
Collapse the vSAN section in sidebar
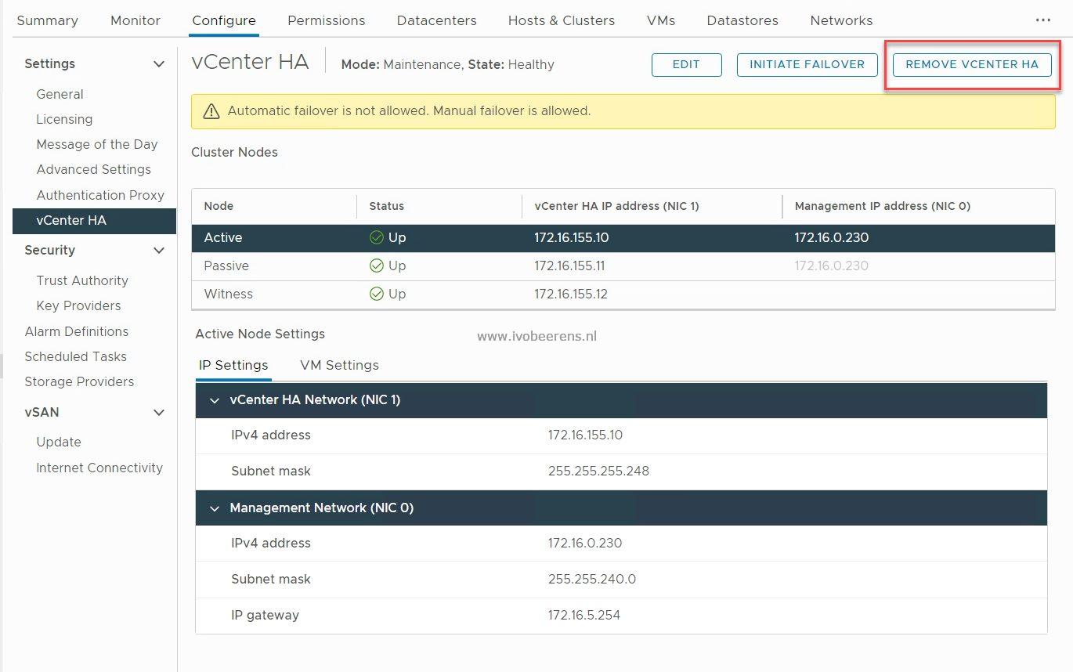click(159, 413)
